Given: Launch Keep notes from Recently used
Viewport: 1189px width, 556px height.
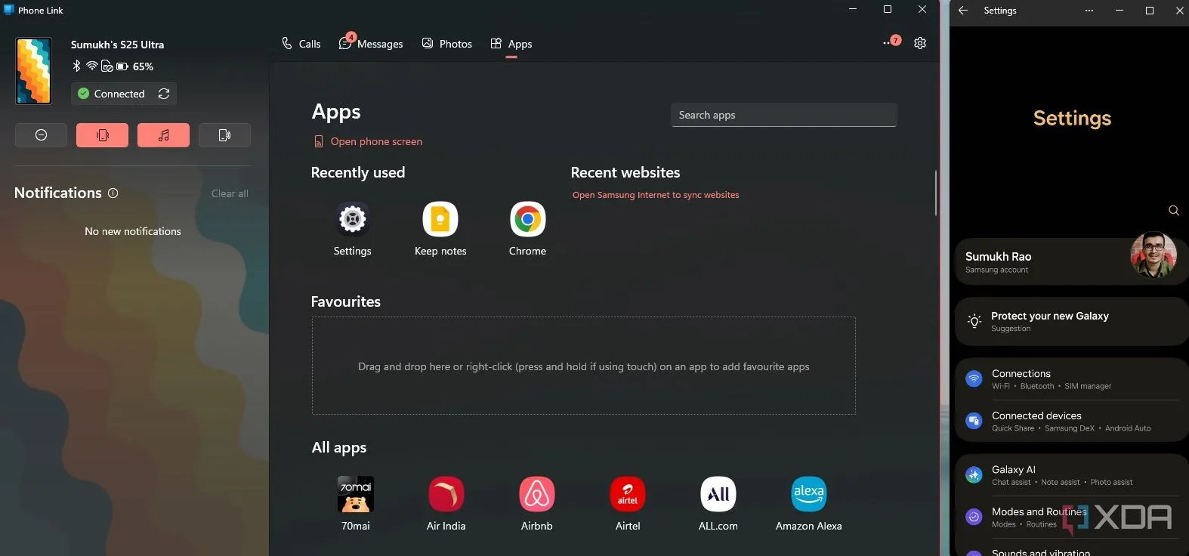Looking at the screenshot, I should click(440, 220).
